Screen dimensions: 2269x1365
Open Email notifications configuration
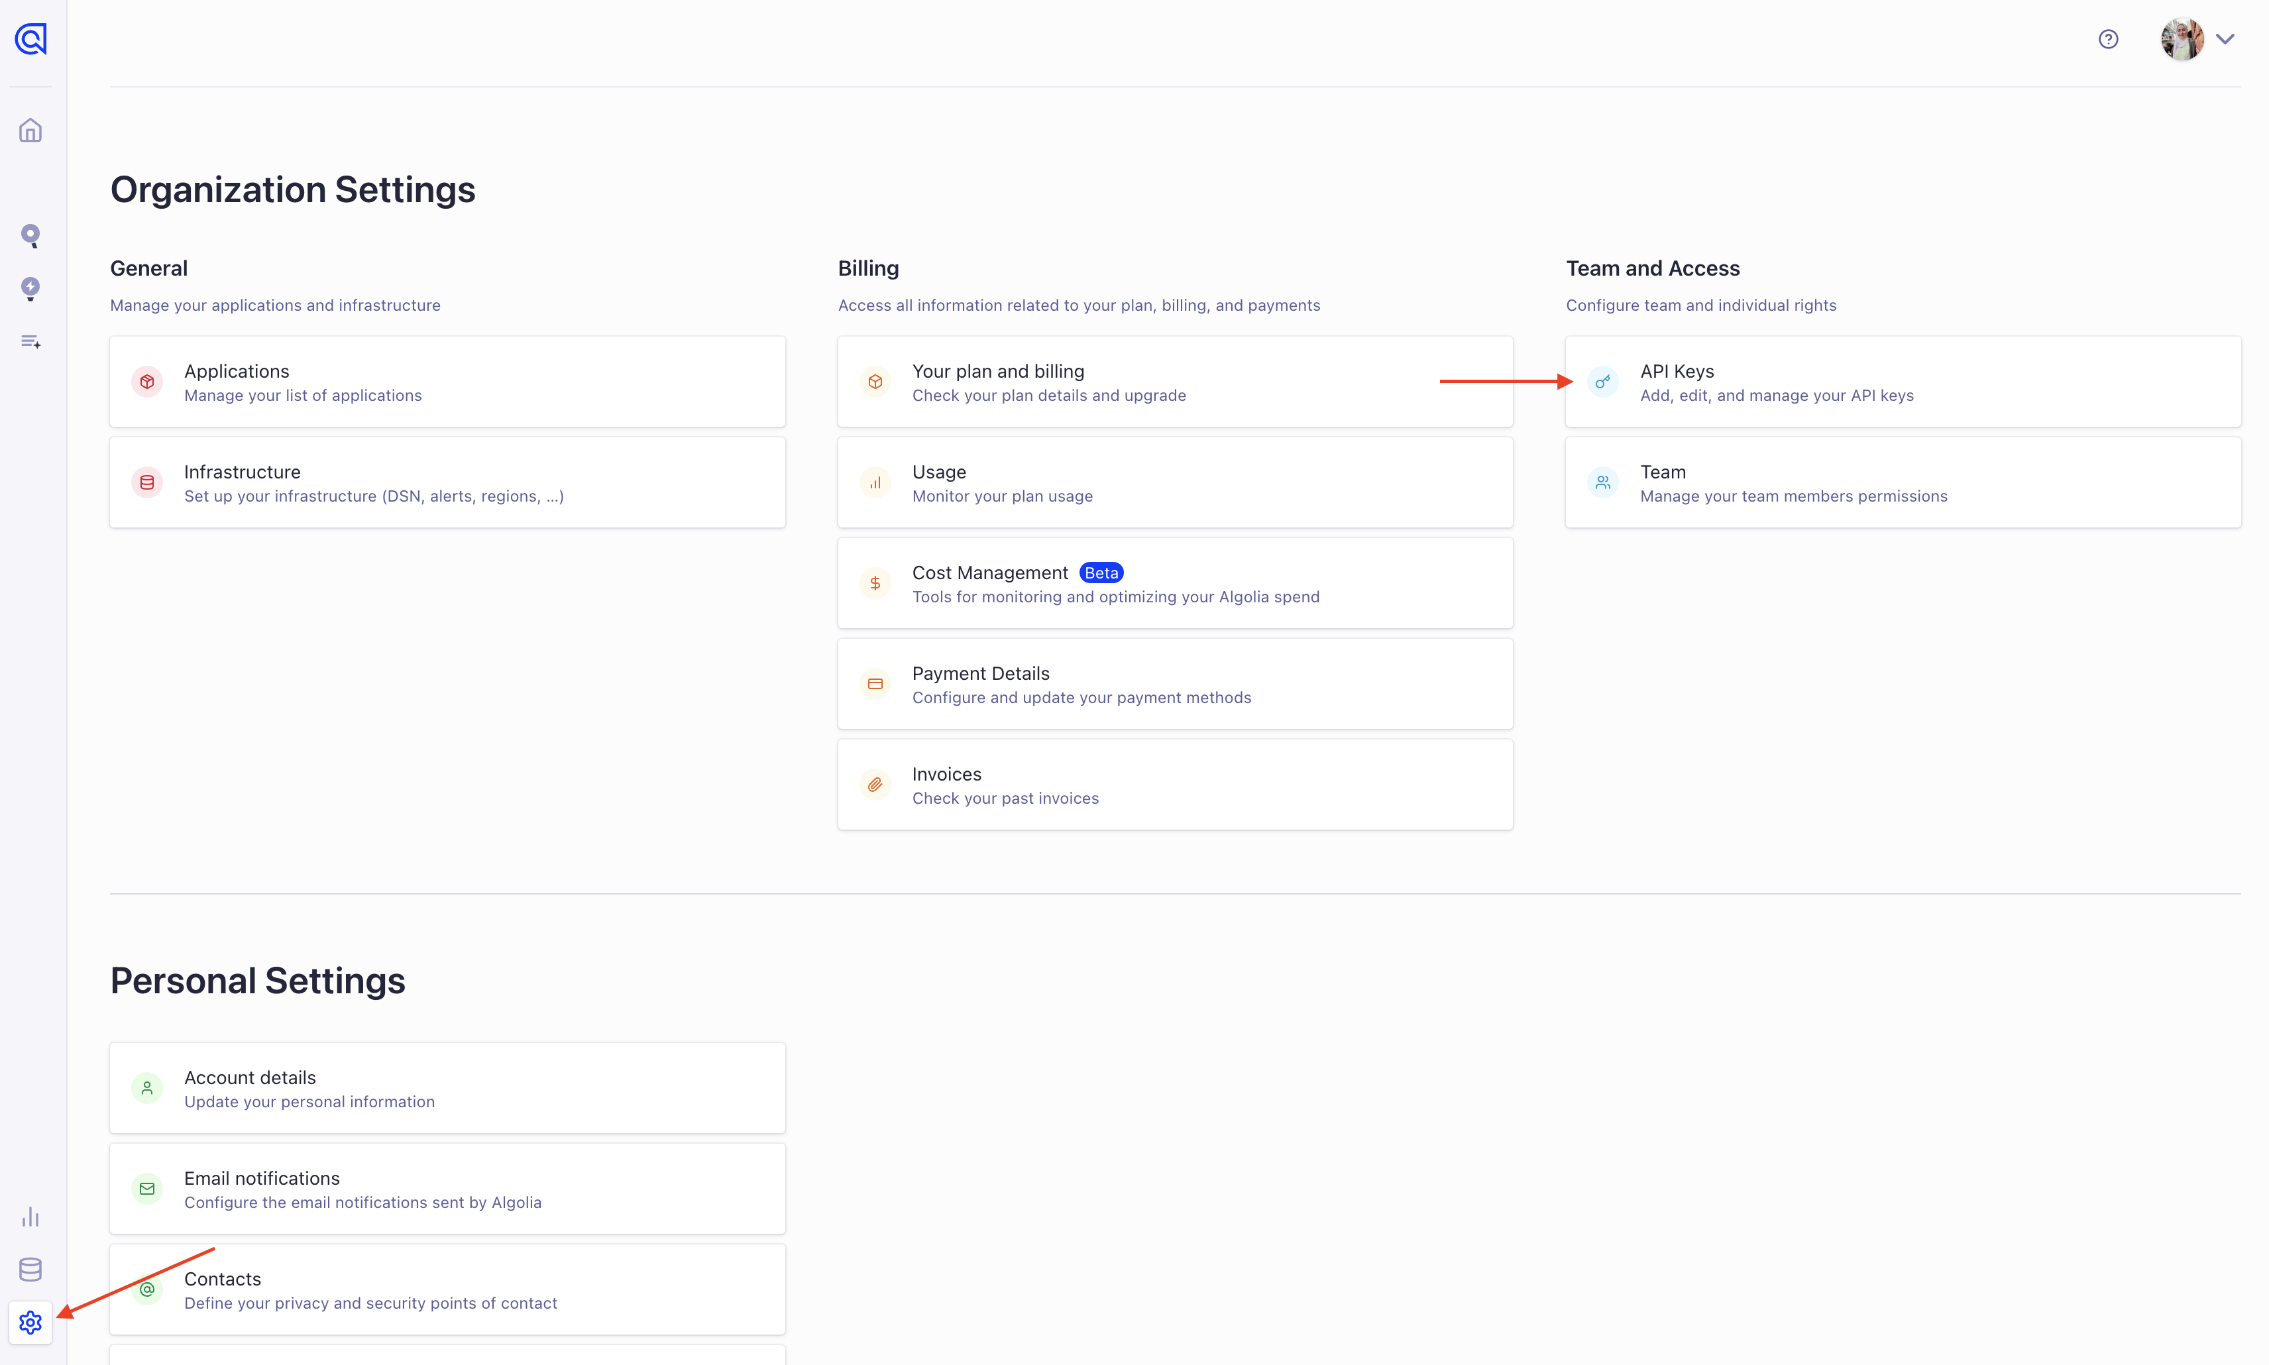(447, 1188)
